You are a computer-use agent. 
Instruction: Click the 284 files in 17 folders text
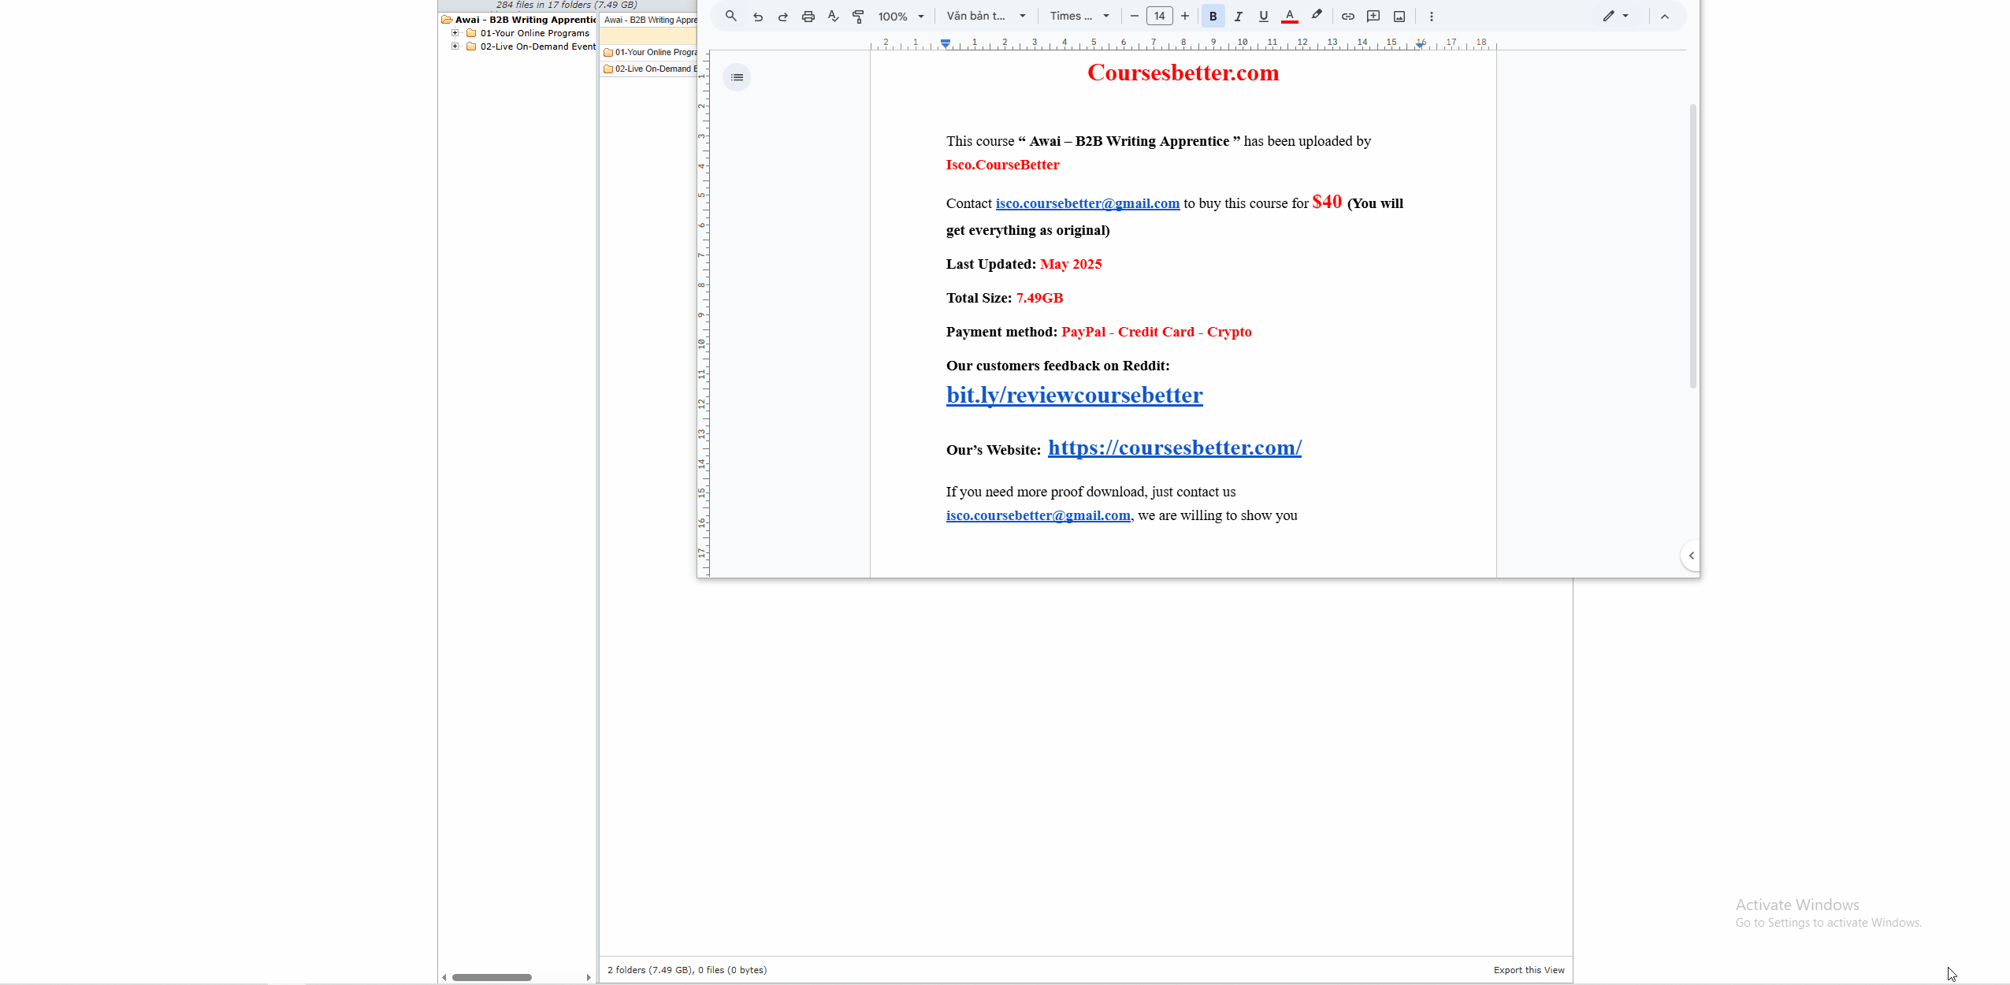(566, 5)
